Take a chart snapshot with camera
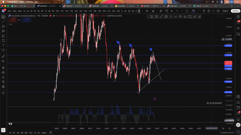 tap(218, 11)
